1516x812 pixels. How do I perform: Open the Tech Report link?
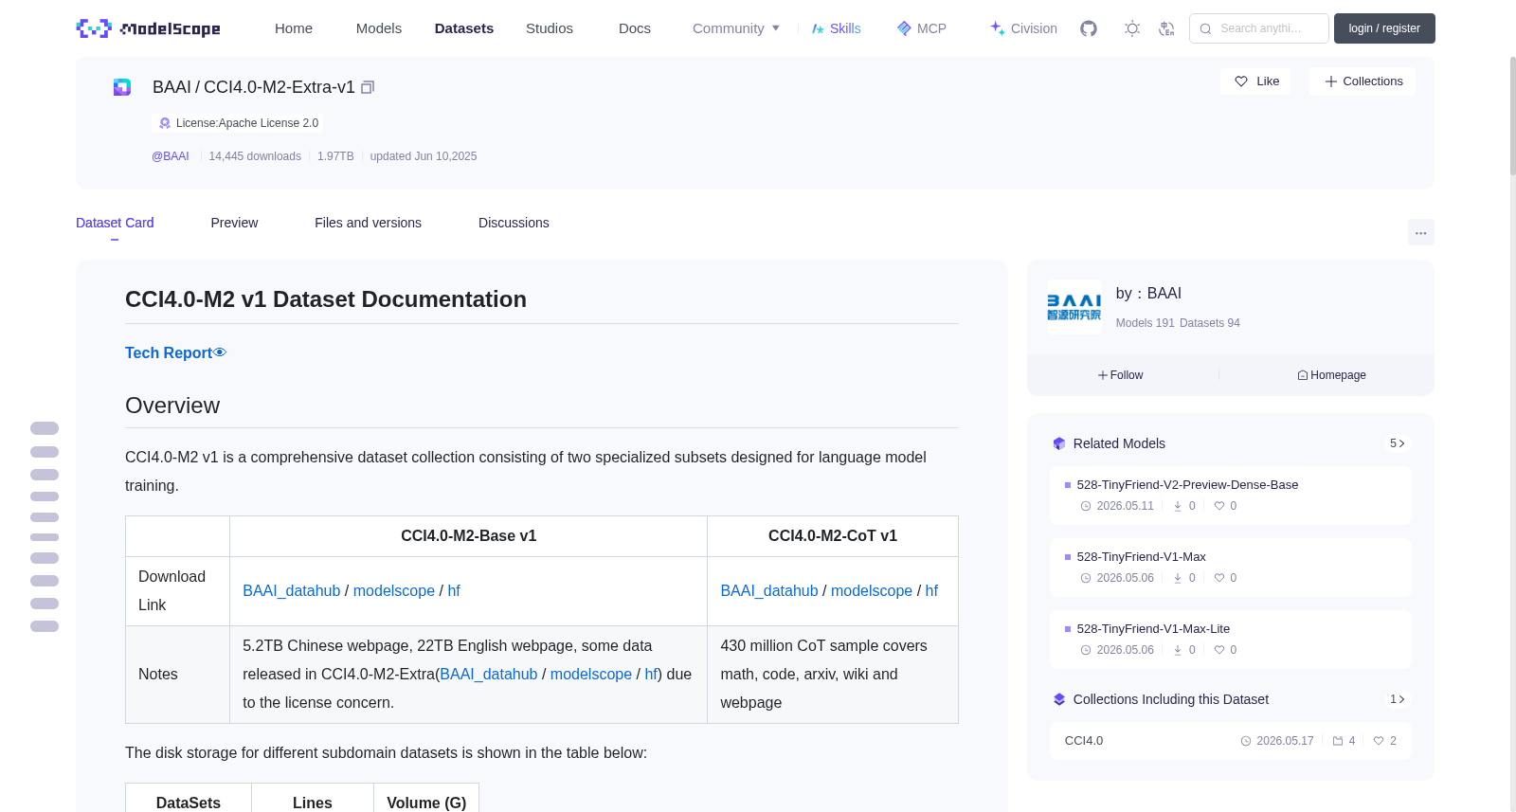169,352
